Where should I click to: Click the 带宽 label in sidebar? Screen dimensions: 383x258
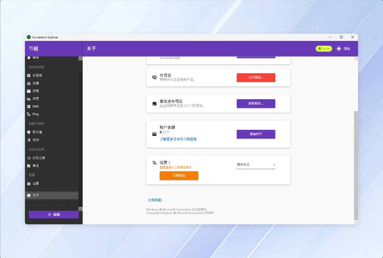point(36,99)
